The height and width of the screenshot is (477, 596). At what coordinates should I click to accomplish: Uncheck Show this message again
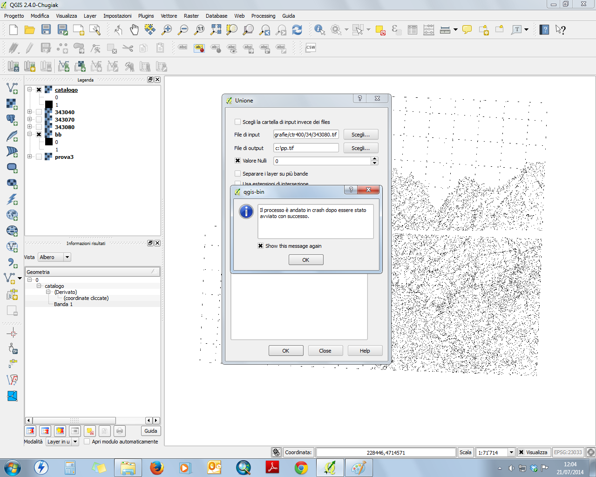pyautogui.click(x=261, y=246)
